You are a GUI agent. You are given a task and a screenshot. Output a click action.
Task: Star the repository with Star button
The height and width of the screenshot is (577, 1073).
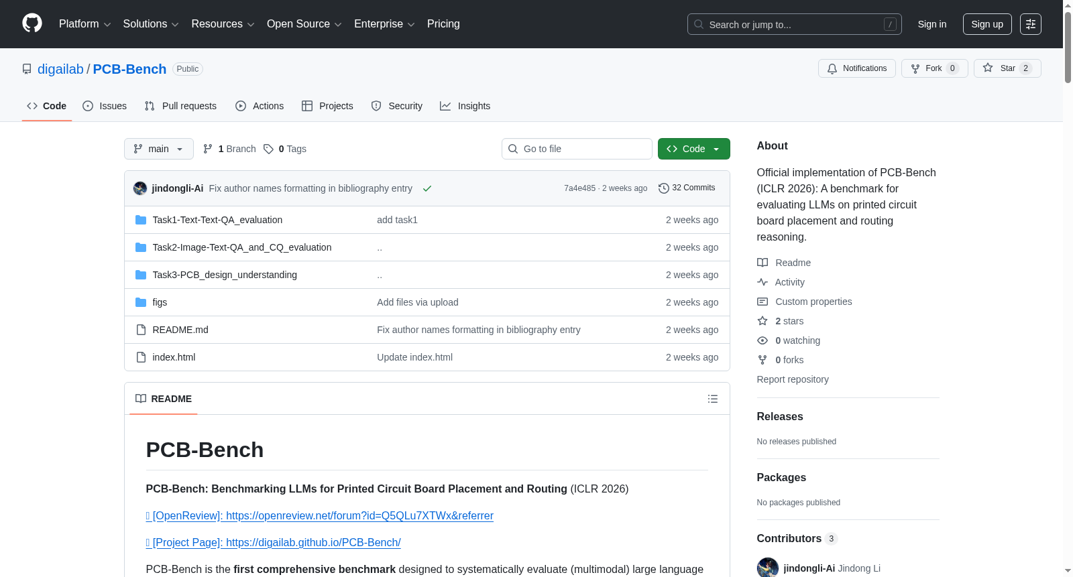tap(1007, 68)
